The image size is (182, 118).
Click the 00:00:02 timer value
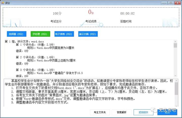click(x=127, y=13)
